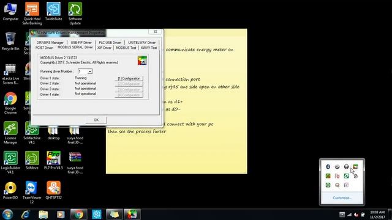Open the XIP Driver tab
The height and width of the screenshot is (220, 392).
coord(104,48)
